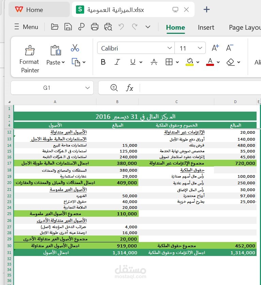Screen dimensions: 261x285
Task: Decrease font size with A- icon
Action: (x=230, y=48)
